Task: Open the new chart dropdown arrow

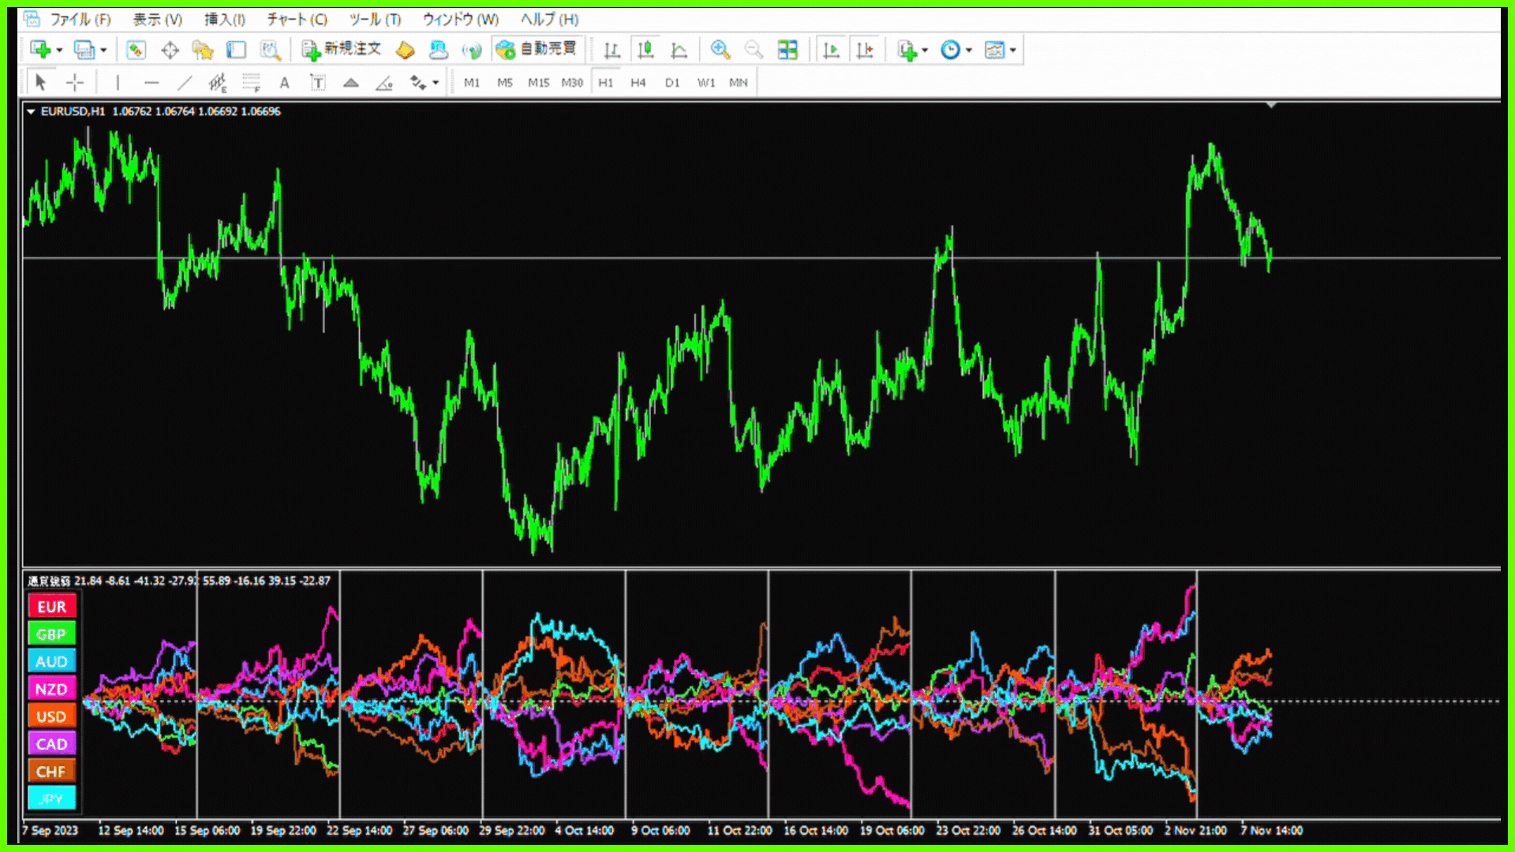Action: pos(59,50)
